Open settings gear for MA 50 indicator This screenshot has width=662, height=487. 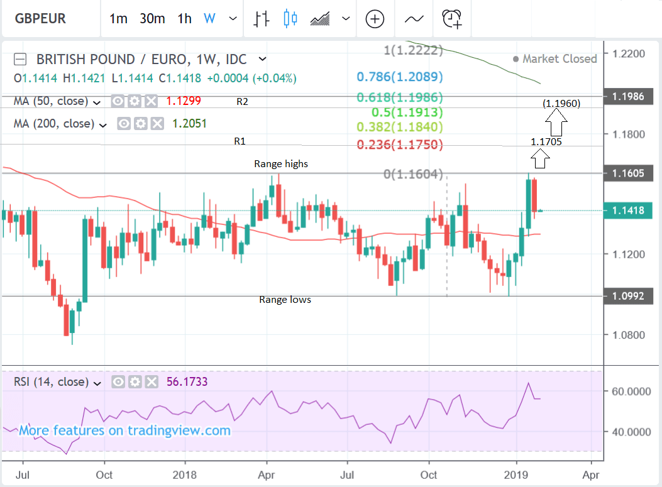pyautogui.click(x=134, y=101)
